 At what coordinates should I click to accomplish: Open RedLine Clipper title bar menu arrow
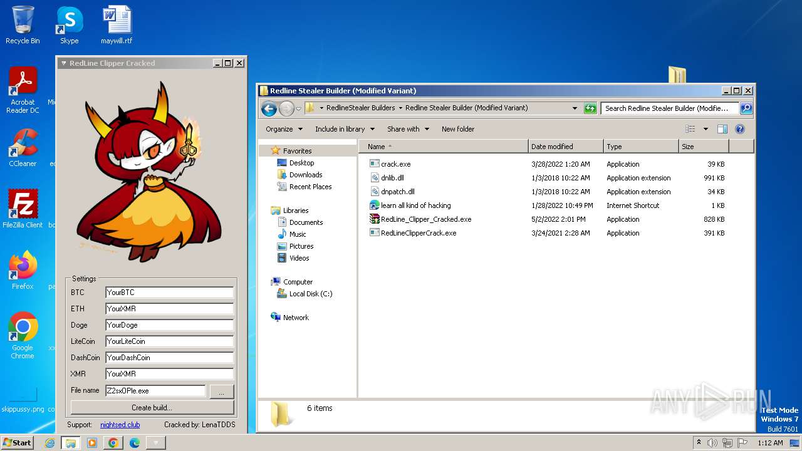point(63,63)
